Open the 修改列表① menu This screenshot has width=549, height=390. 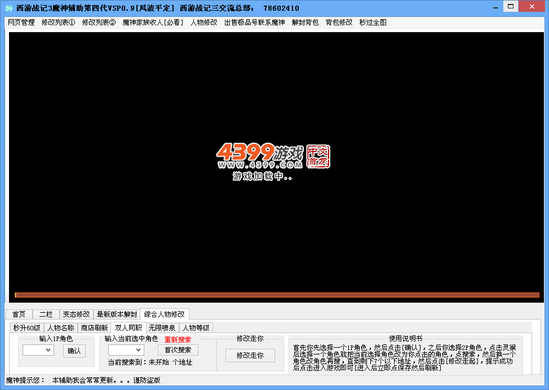(59, 23)
